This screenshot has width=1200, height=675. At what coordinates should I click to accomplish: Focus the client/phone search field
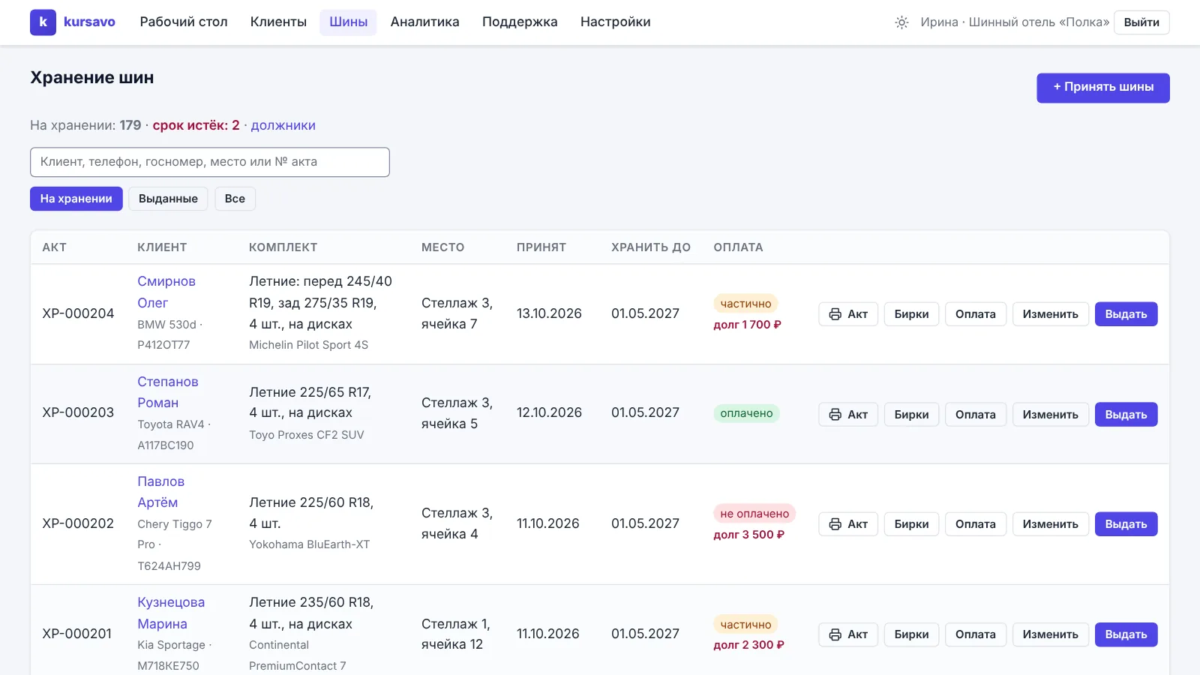pos(210,162)
